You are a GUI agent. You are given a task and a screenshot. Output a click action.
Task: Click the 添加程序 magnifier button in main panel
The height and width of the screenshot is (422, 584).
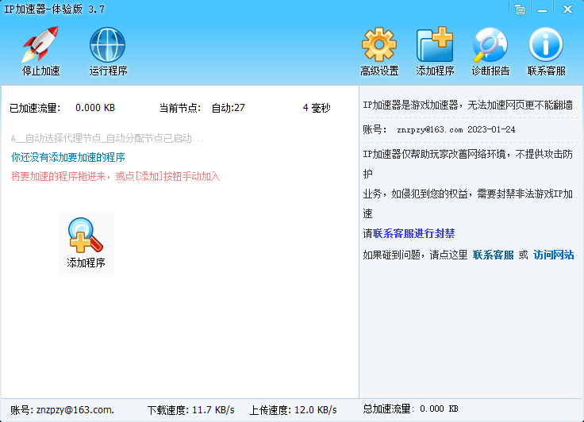pyautogui.click(x=86, y=244)
